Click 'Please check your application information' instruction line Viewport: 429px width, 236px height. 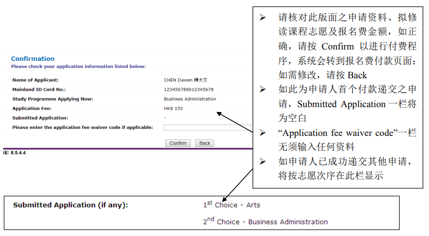click(78, 66)
